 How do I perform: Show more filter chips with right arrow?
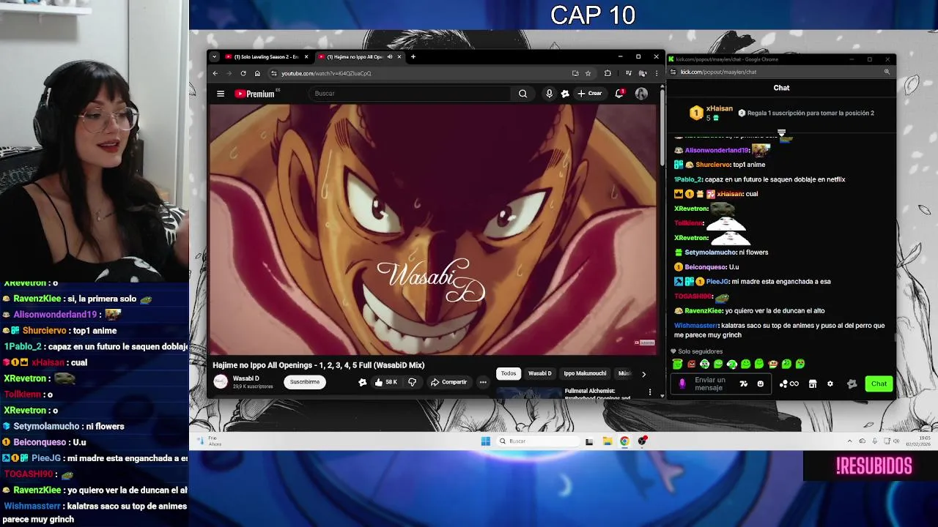click(643, 374)
